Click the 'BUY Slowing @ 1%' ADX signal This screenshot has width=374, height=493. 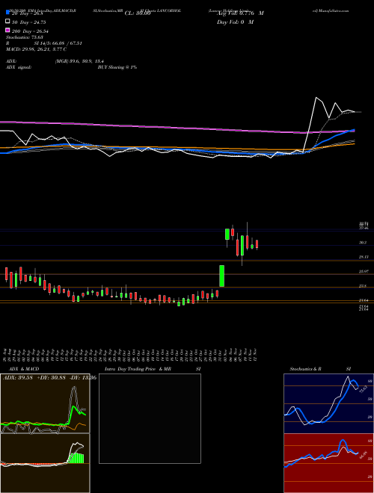point(117,67)
